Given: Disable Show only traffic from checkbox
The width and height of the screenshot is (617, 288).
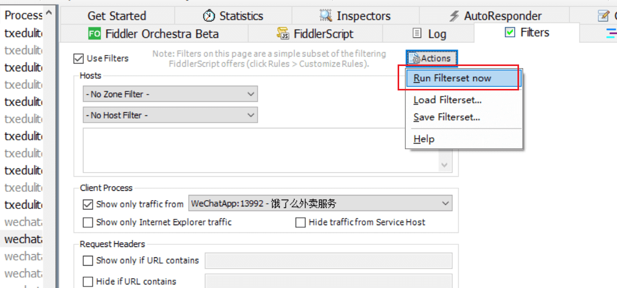Looking at the screenshot, I should point(88,204).
